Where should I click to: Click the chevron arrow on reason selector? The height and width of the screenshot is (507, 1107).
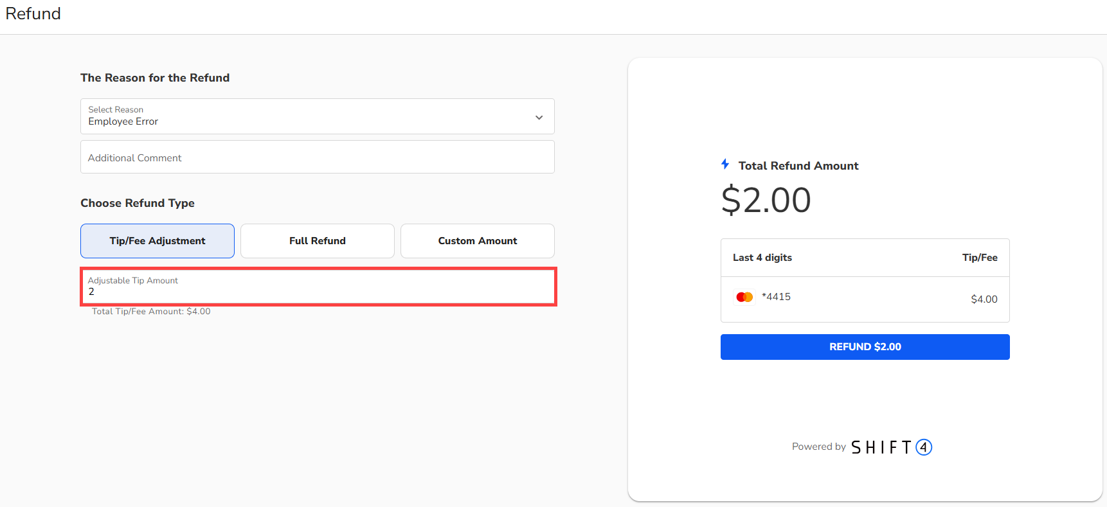point(539,118)
